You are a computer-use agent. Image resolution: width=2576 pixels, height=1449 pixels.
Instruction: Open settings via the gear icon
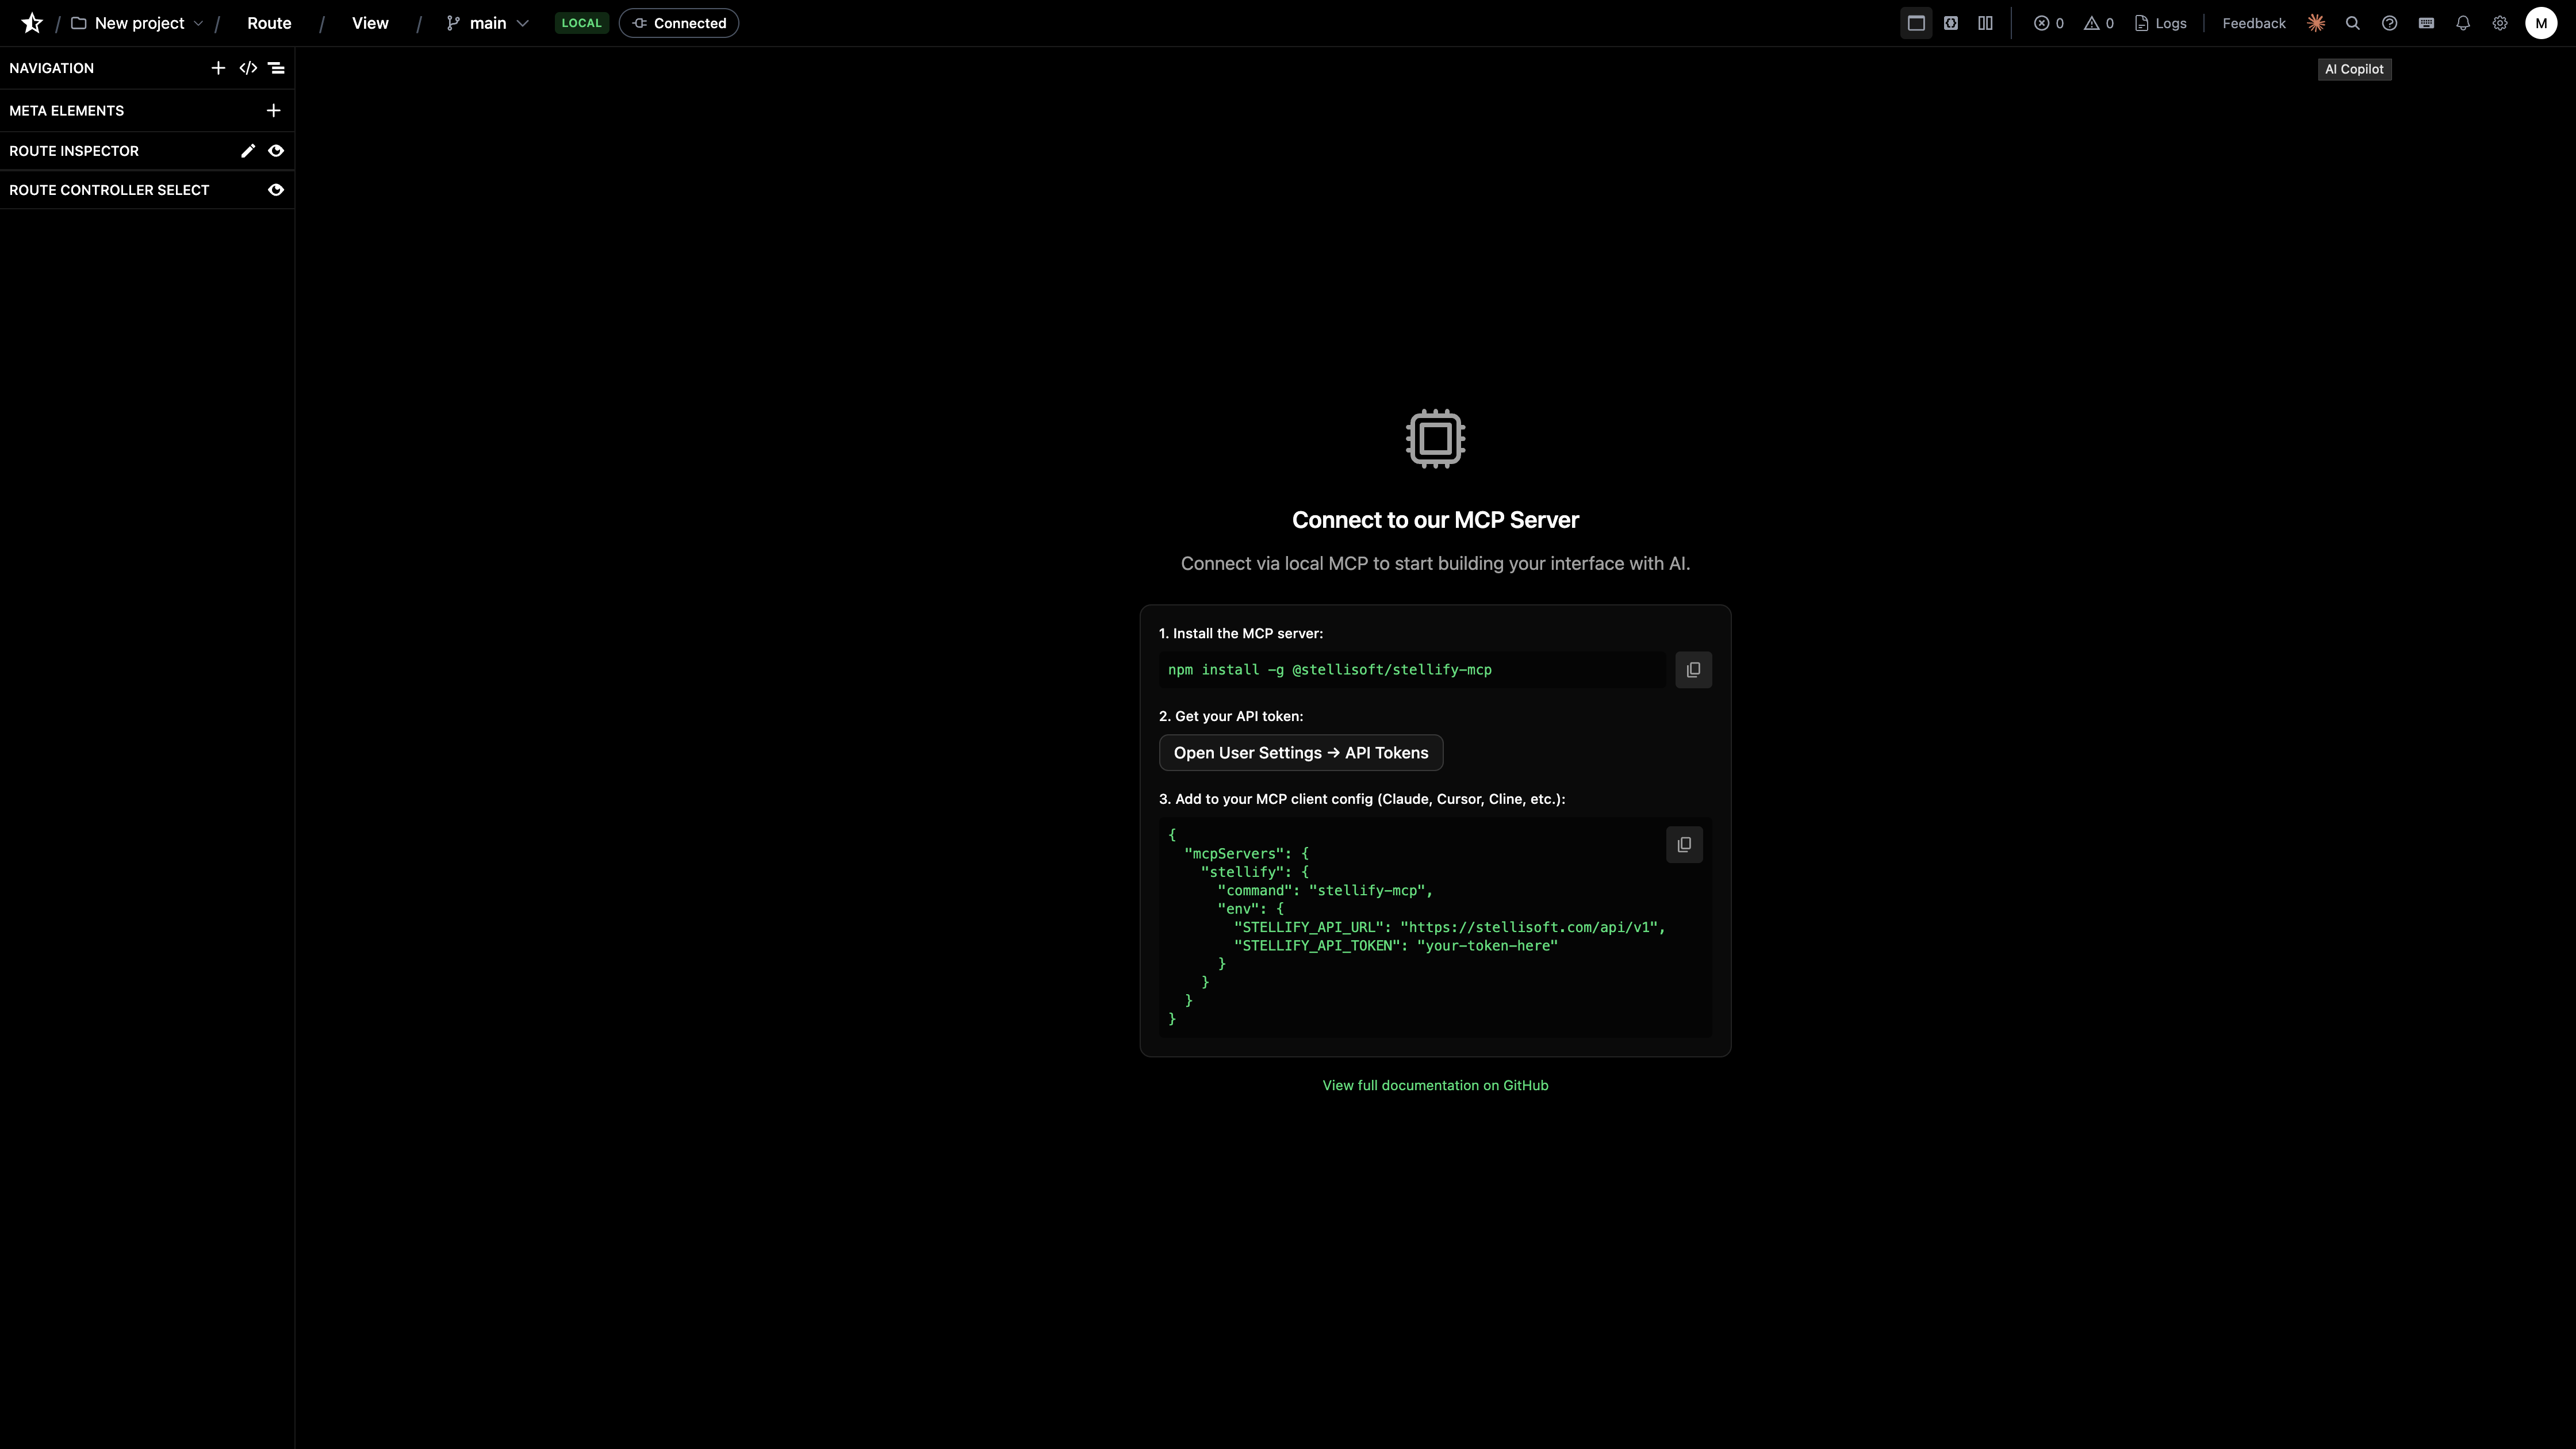point(2500,22)
